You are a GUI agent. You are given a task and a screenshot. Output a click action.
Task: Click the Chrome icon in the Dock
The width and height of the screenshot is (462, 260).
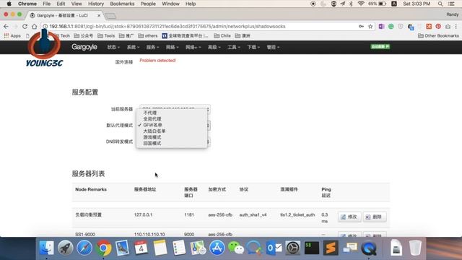(103, 248)
